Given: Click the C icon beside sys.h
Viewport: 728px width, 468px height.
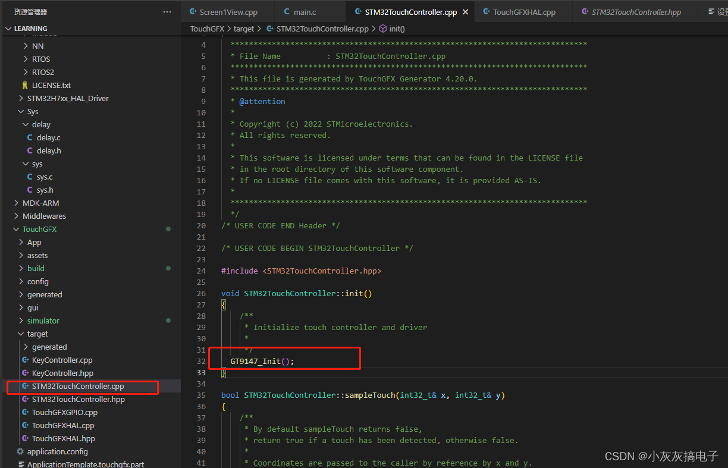Looking at the screenshot, I should (x=30, y=190).
